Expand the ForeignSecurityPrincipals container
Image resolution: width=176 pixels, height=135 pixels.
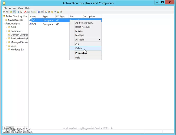pyautogui.click(x=7, y=38)
